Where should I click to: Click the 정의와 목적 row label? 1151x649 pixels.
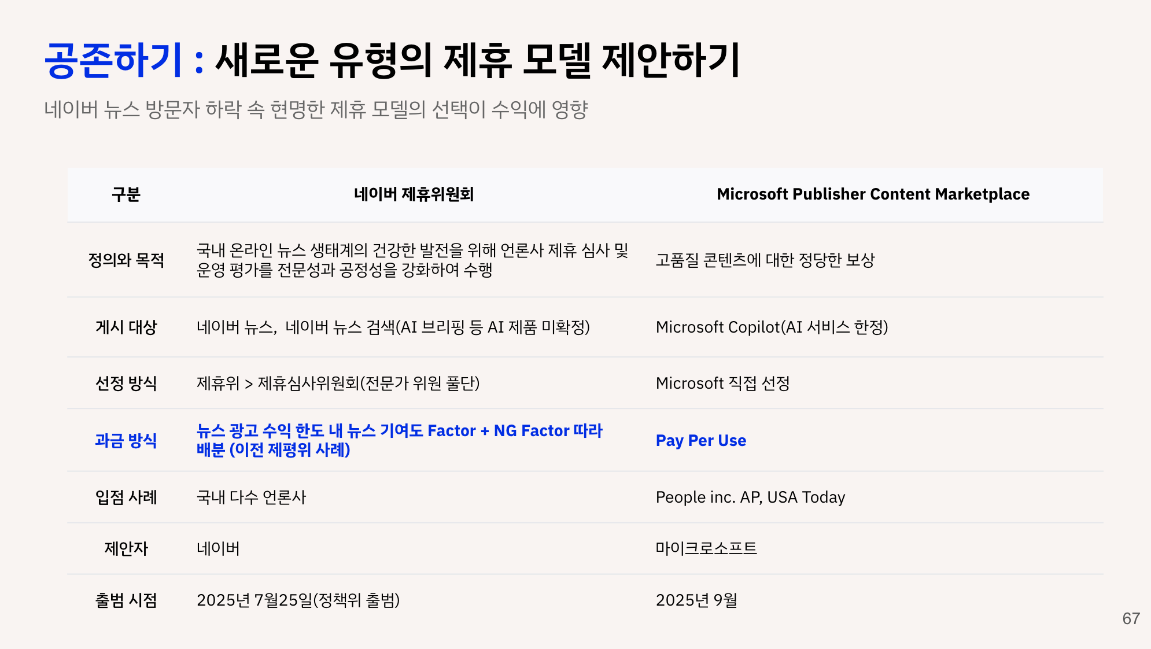click(126, 260)
